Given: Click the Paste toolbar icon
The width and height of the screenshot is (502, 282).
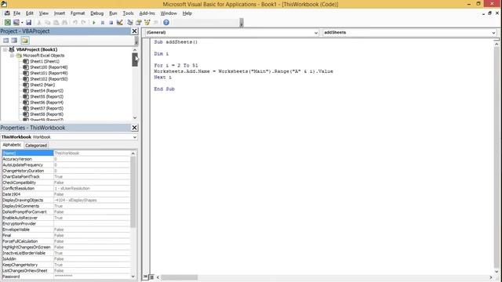Looking at the screenshot, I should tap(56, 23).
